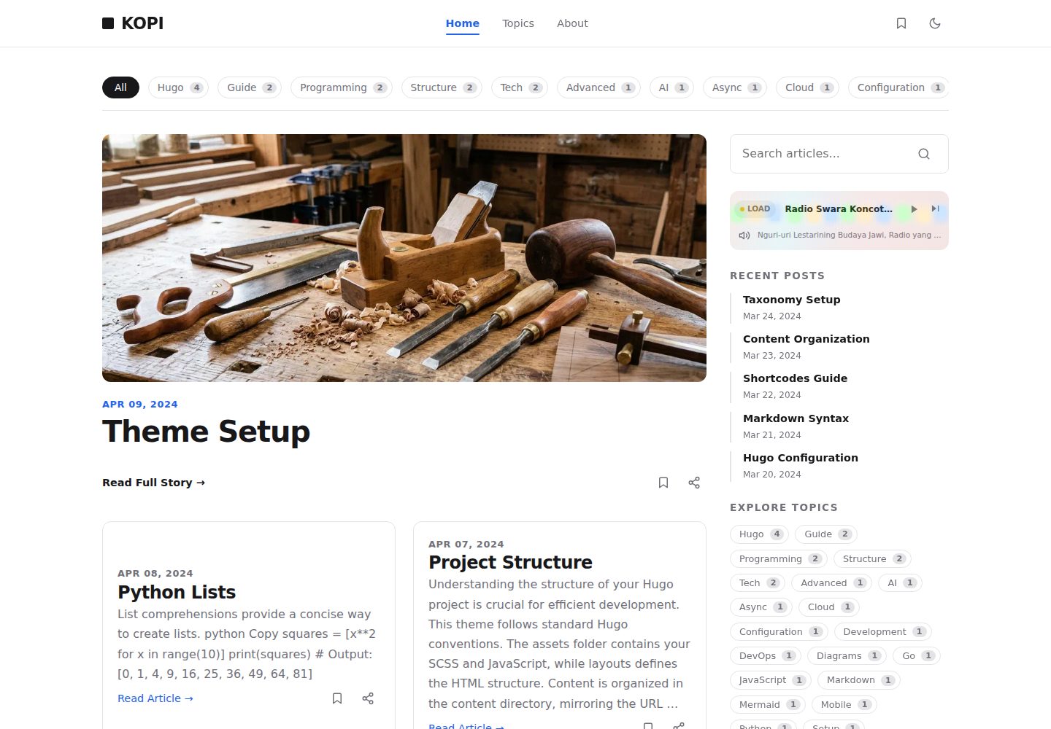Filter by Programming in top bar
This screenshot has height=729, width=1051.
pyautogui.click(x=342, y=87)
